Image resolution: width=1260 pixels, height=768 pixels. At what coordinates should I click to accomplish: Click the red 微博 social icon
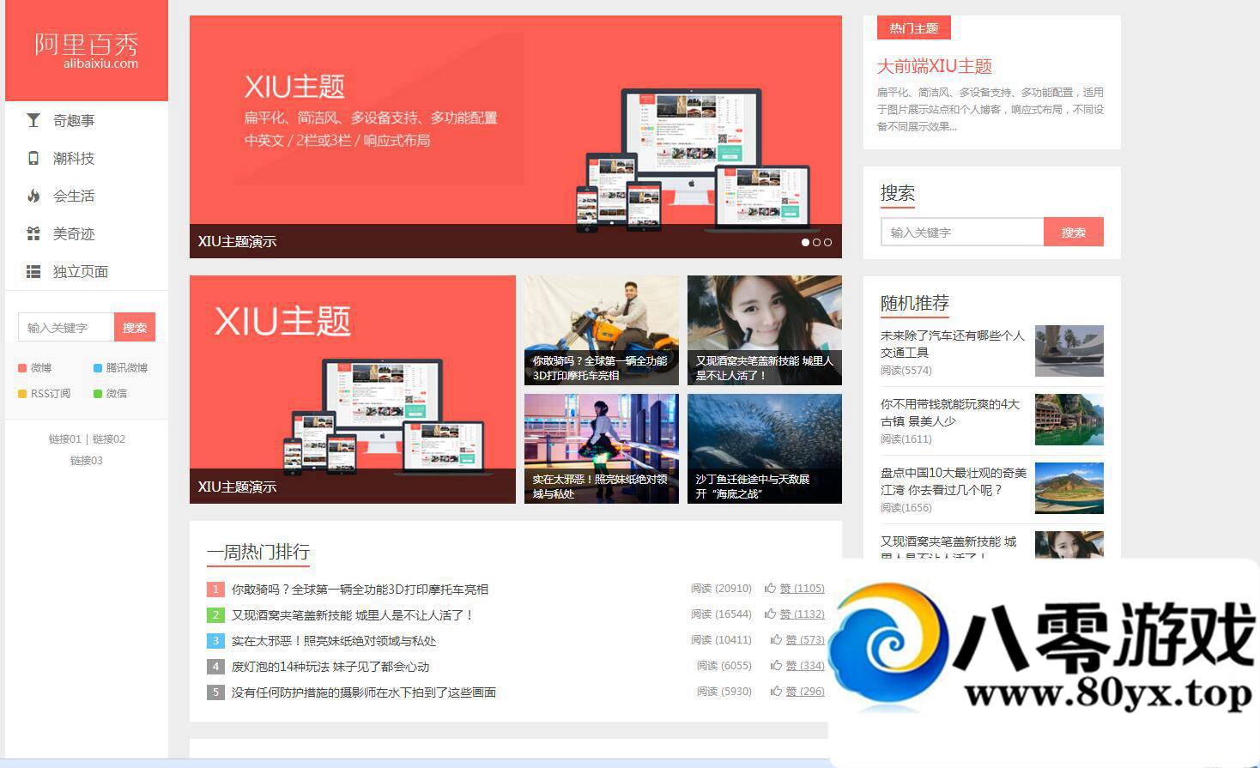click(23, 368)
